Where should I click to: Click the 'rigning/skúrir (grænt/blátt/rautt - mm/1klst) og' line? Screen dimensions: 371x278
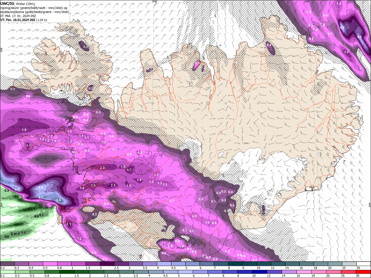34,8
